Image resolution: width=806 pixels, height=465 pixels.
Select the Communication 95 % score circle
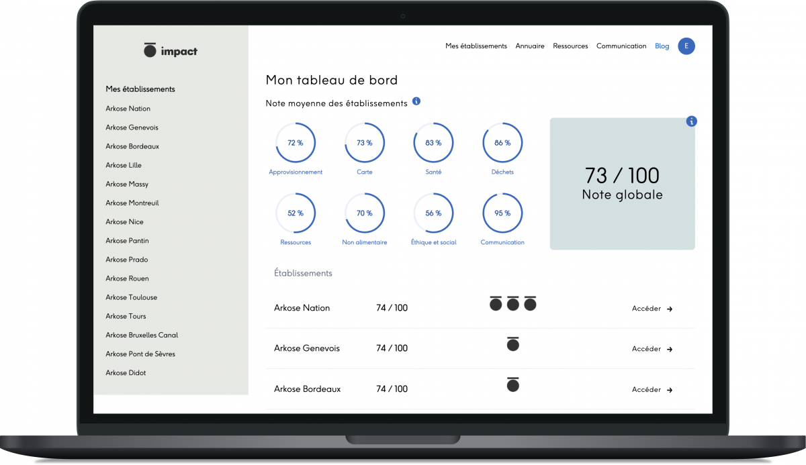(x=502, y=213)
